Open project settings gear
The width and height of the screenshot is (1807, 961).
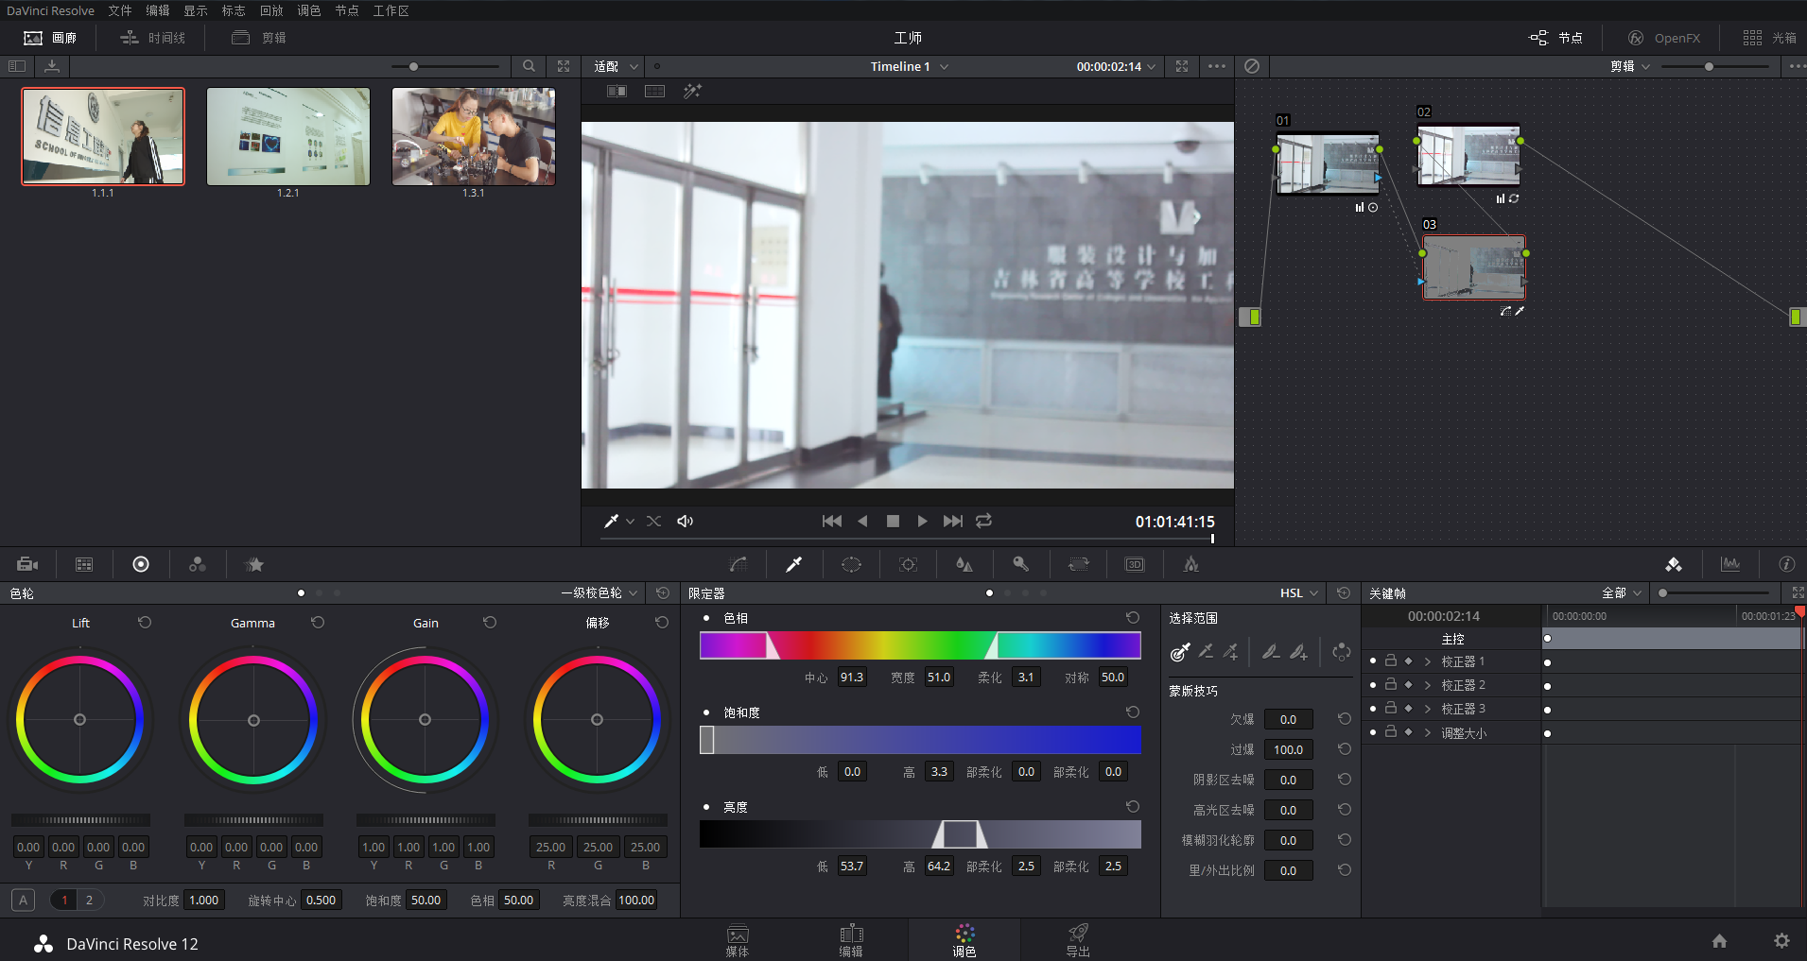pyautogui.click(x=1781, y=941)
